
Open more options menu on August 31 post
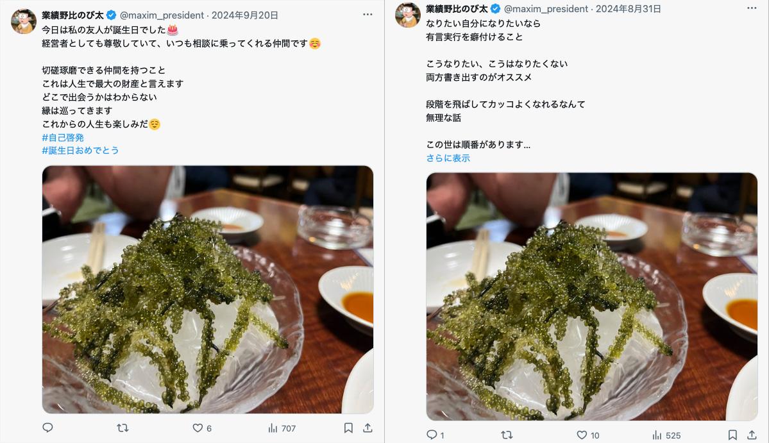click(751, 8)
